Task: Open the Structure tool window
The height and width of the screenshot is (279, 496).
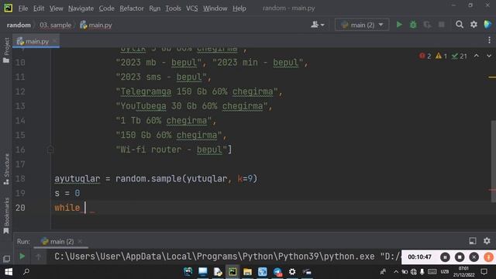Action: click(6, 169)
